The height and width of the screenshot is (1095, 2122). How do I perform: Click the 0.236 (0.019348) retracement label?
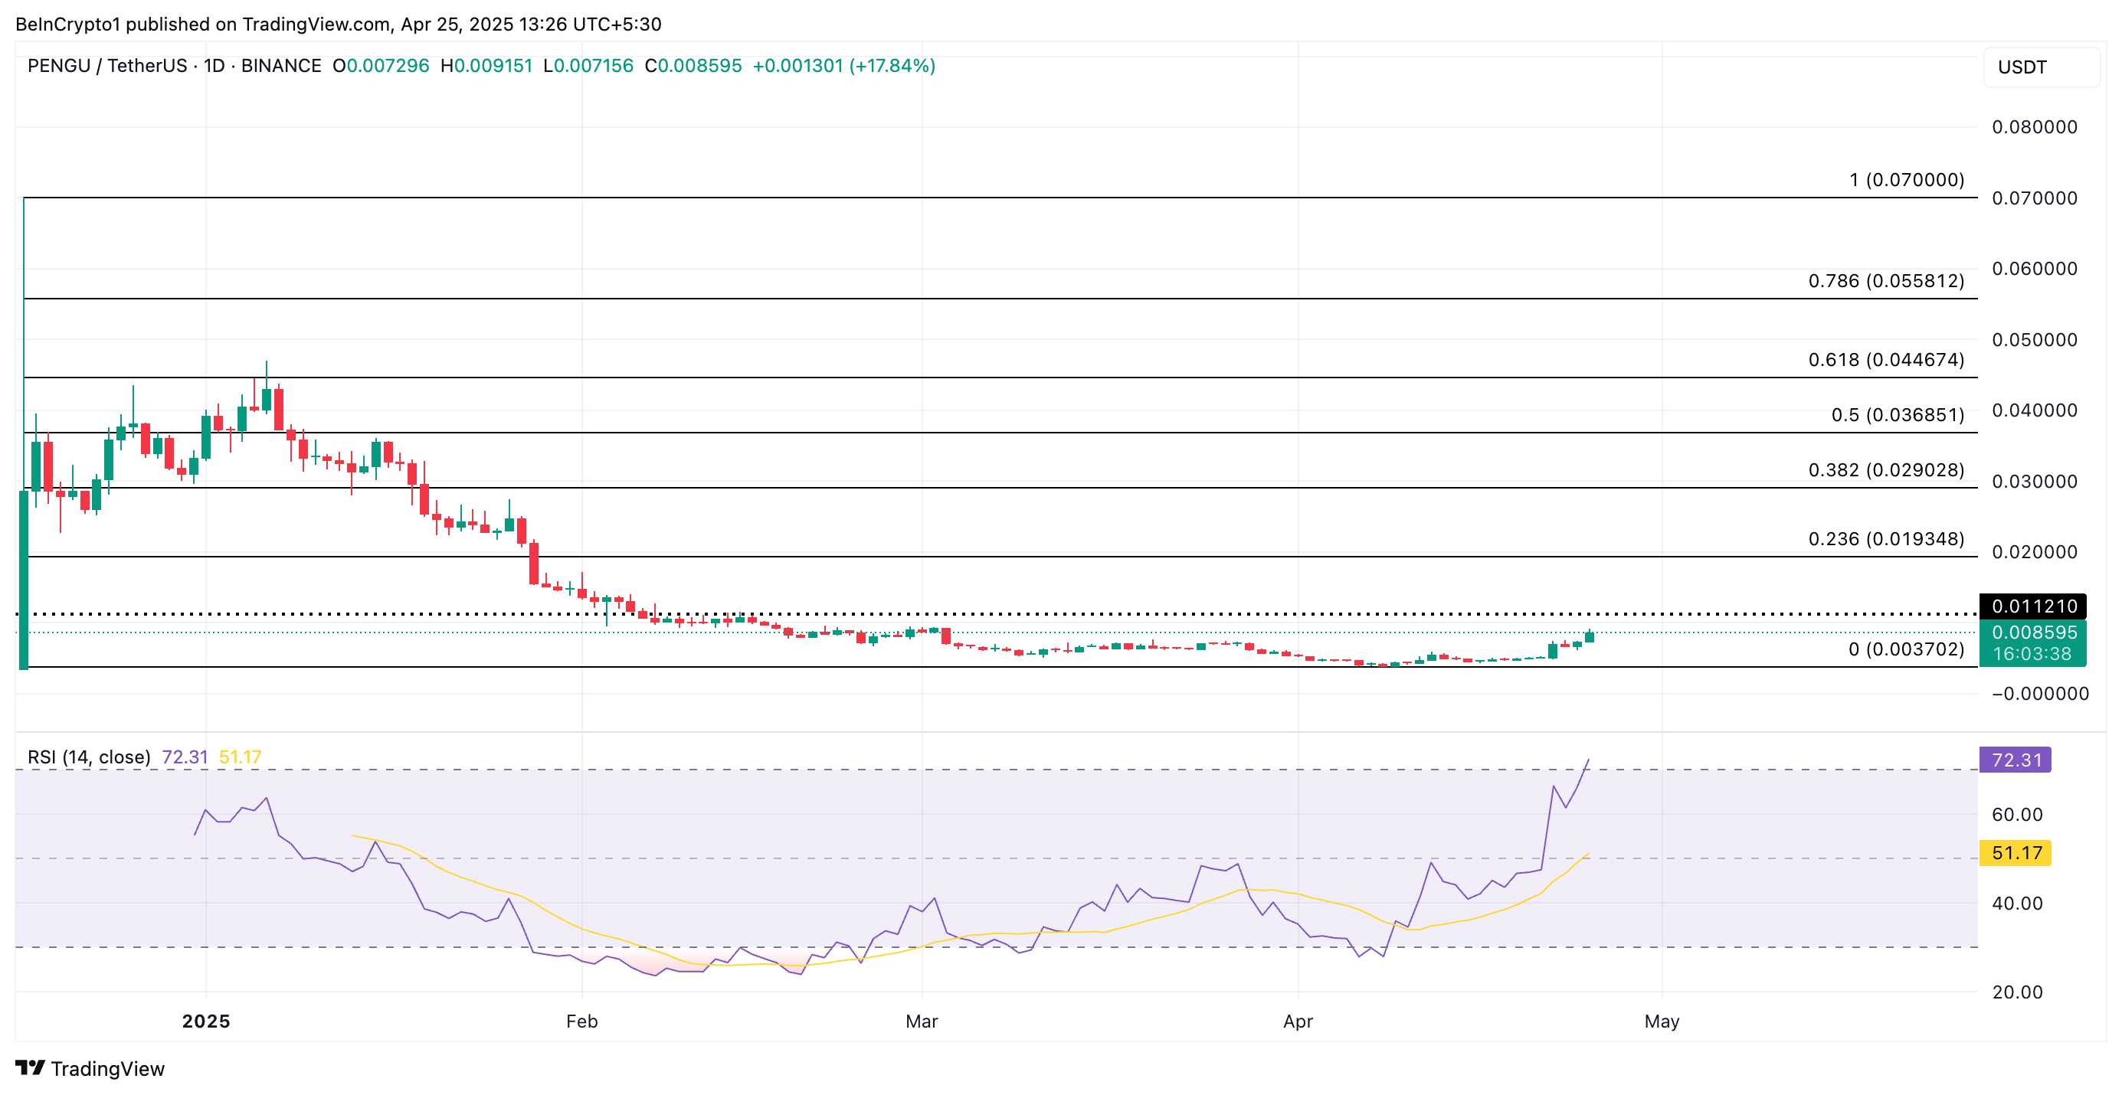pos(1885,538)
